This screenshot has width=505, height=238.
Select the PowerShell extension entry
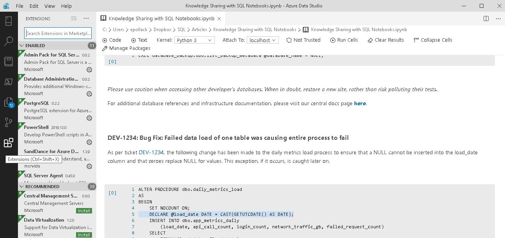point(57,134)
